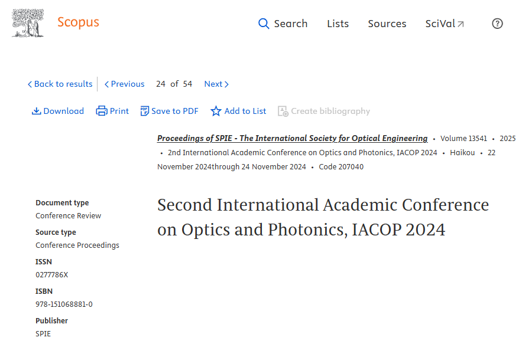This screenshot has height=344, width=522.
Task: Click the Download icon
Action: click(37, 111)
